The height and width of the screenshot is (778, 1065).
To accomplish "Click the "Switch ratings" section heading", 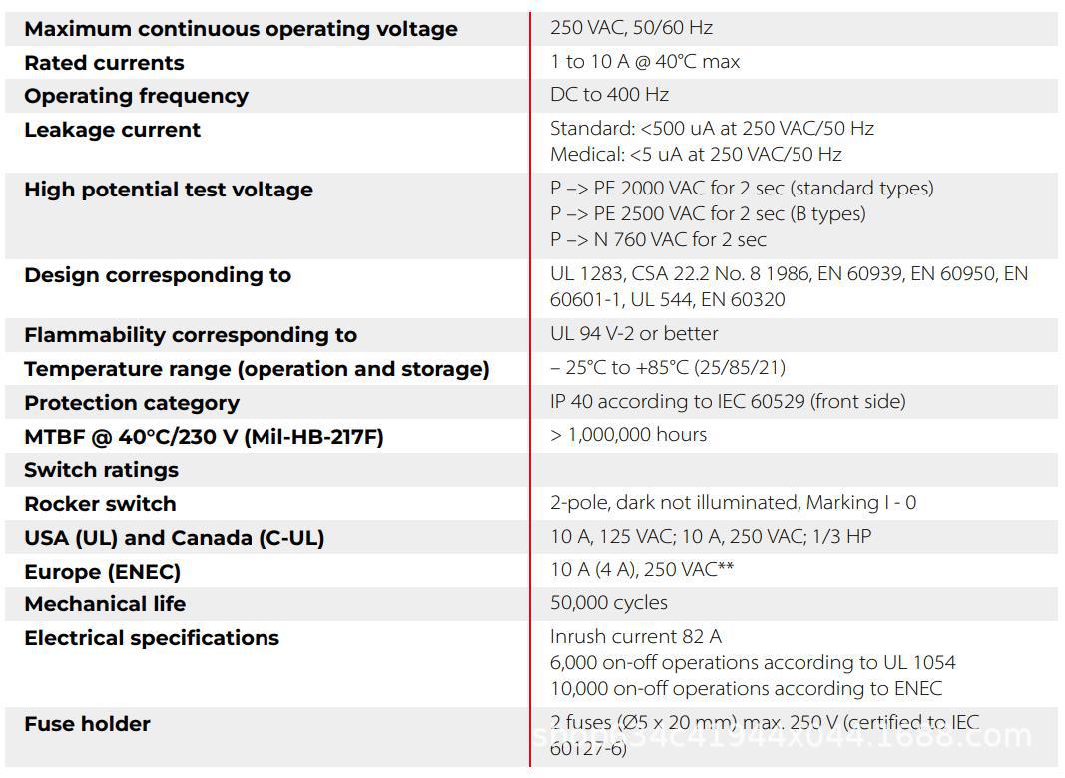I will click(x=101, y=470).
